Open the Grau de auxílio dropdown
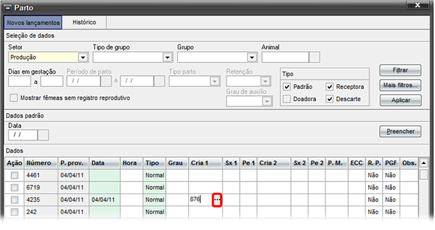The height and width of the screenshot is (230, 435). pyautogui.click(x=267, y=101)
